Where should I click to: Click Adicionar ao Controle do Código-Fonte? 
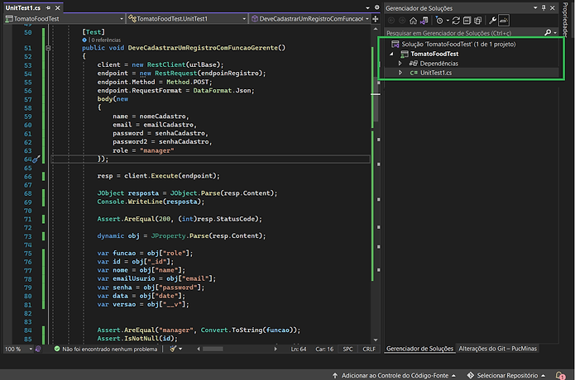click(395, 376)
